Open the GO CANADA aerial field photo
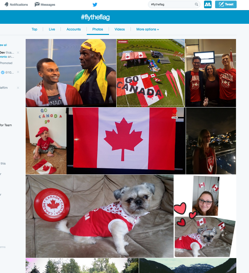Image resolution: width=249 pixels, height=273 pixels. 150,73
